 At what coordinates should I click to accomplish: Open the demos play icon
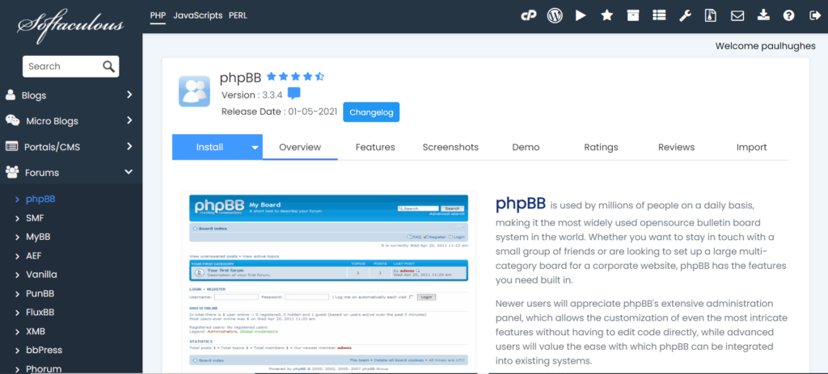(581, 16)
